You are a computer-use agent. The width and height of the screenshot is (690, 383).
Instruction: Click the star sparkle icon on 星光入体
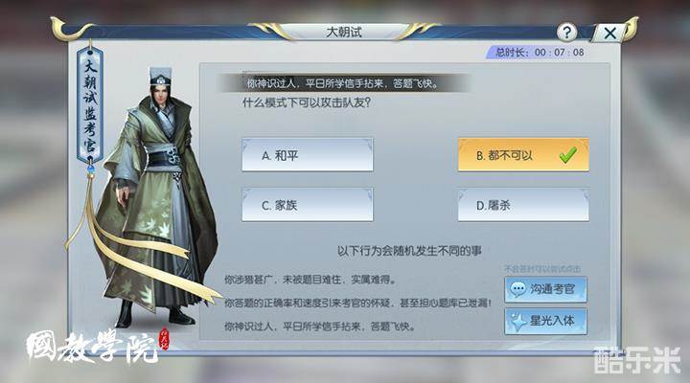517,322
